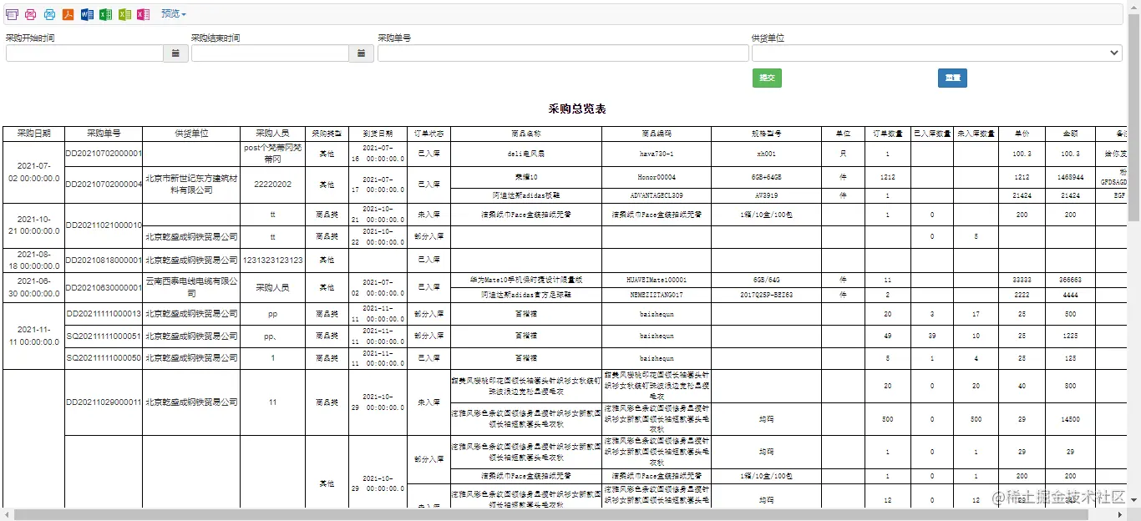The height and width of the screenshot is (521, 1141).
Task: Click the 采购开始时间 date input box
Action: [84, 53]
